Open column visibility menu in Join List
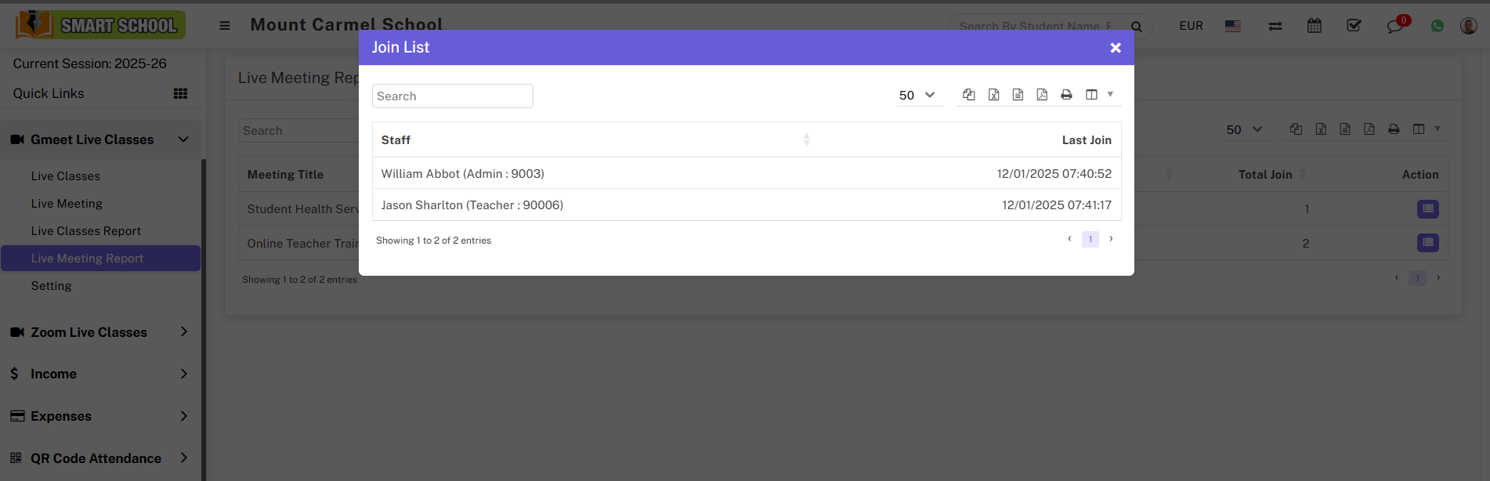Screen dimensions: 1490x481 (1099, 94)
